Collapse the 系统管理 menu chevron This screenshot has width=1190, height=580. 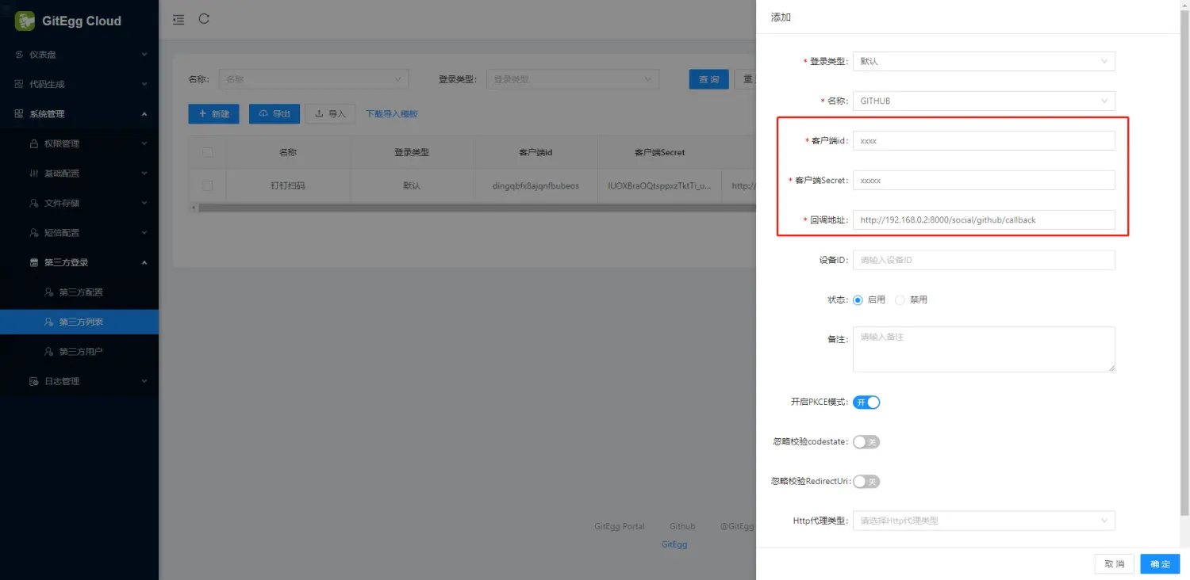coord(144,114)
